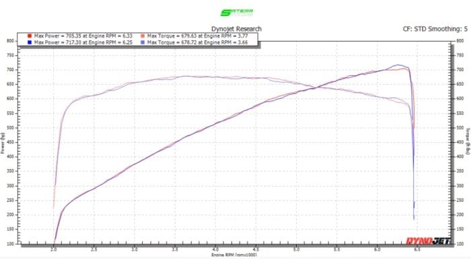471x259 pixels.
Task: Click the 150 value on the right torque axis
Action: tap(460, 229)
